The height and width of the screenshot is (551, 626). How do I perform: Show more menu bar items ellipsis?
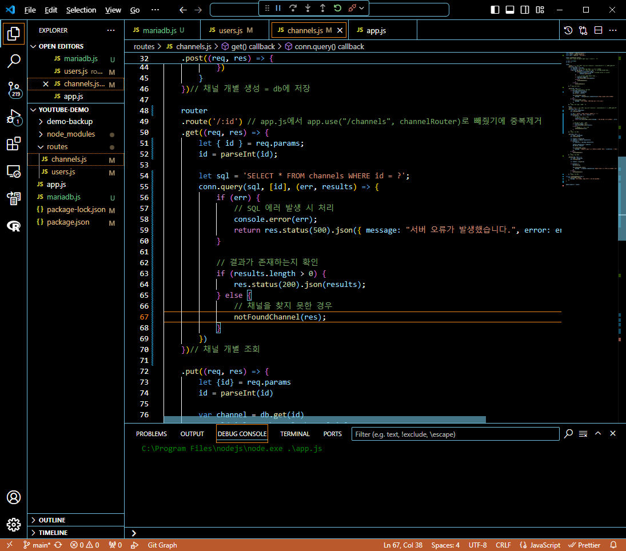point(155,10)
